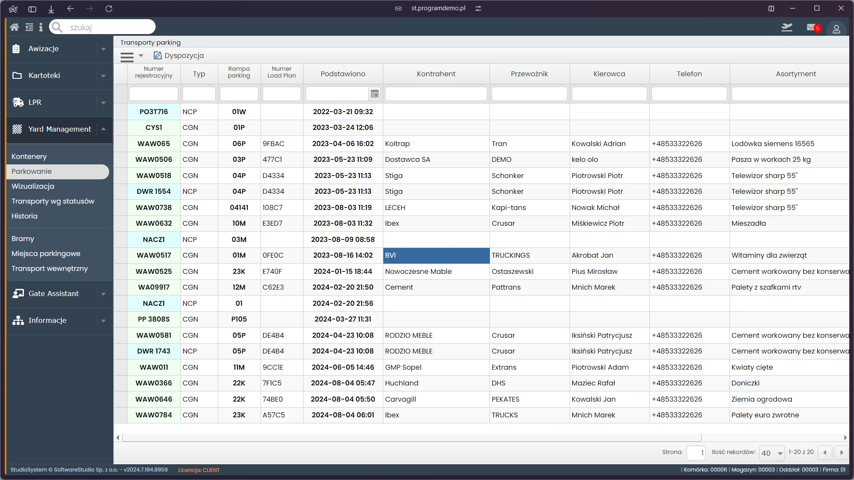Image resolution: width=854 pixels, height=480 pixels.
Task: Expand the Kartoteki menu arrow
Action: (x=103, y=76)
